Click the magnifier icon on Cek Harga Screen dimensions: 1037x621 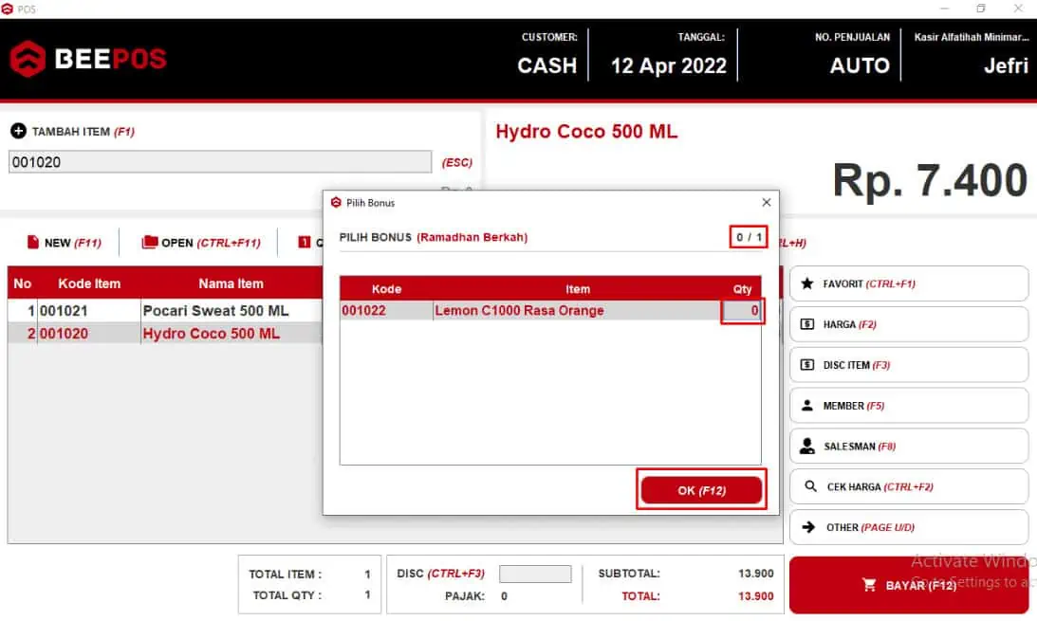click(x=809, y=486)
